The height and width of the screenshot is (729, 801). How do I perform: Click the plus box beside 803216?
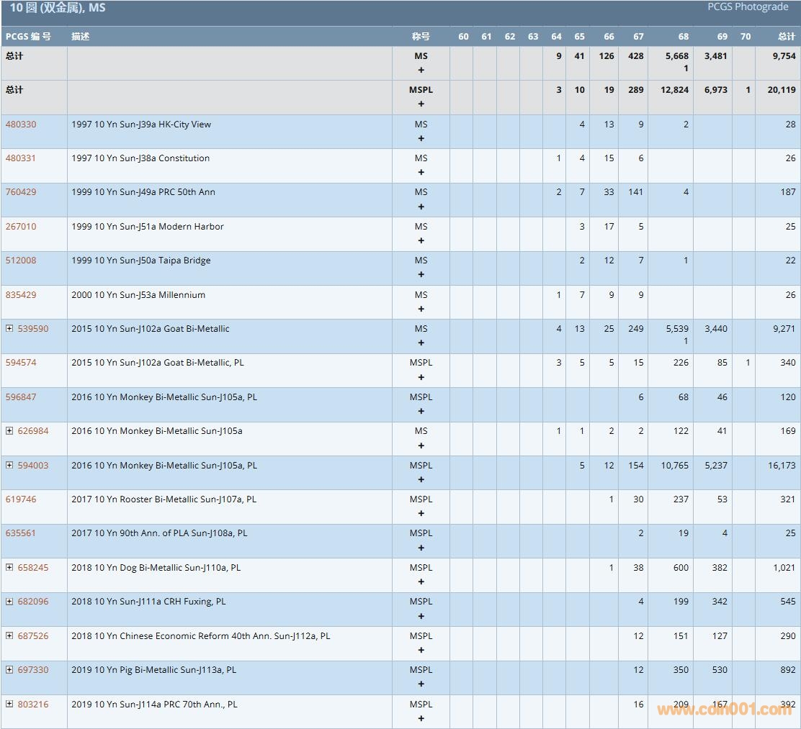[x=9, y=704]
